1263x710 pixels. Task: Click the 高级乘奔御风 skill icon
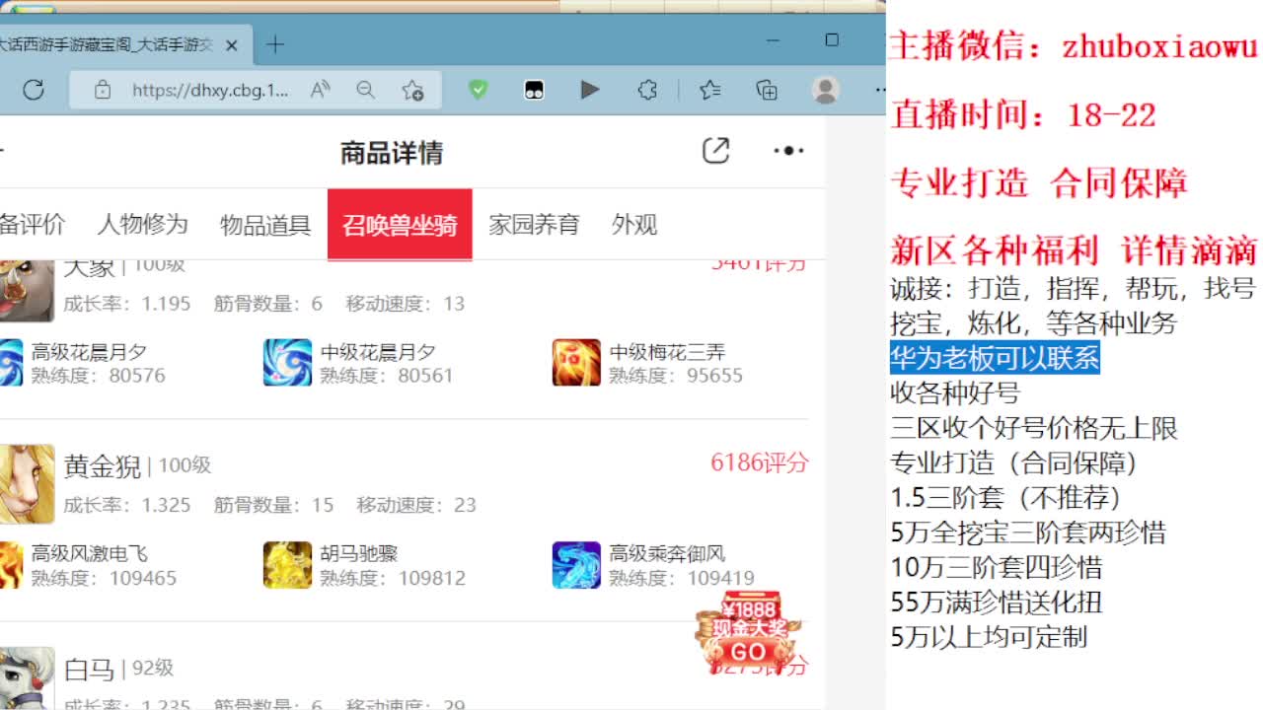(x=576, y=565)
